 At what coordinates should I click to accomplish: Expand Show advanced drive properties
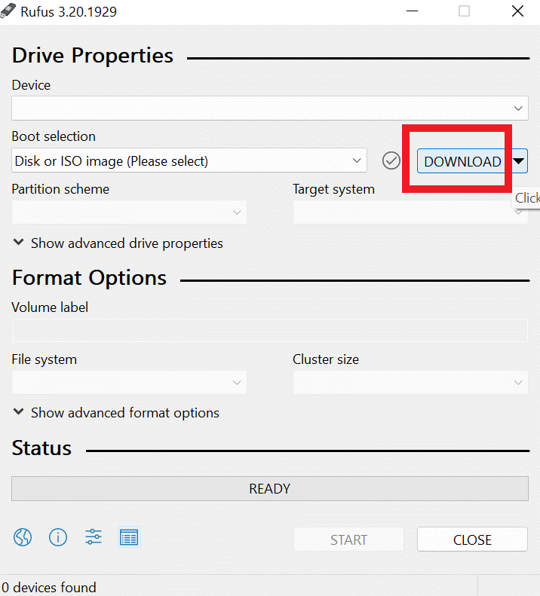click(x=118, y=243)
